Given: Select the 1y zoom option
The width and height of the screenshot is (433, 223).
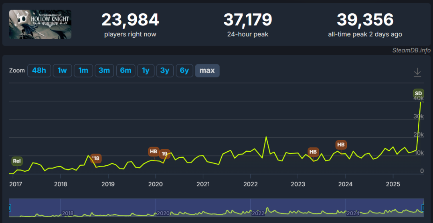Looking at the screenshot, I should [146, 70].
